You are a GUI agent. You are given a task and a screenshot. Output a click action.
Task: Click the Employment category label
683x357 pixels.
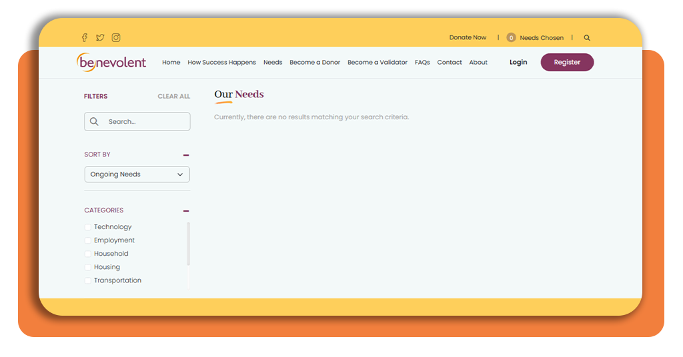(x=114, y=240)
